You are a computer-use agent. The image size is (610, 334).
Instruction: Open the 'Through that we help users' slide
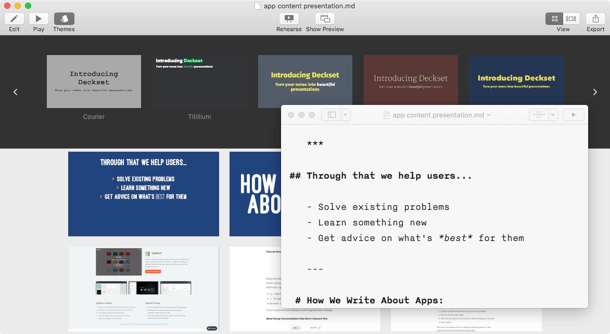click(x=144, y=194)
